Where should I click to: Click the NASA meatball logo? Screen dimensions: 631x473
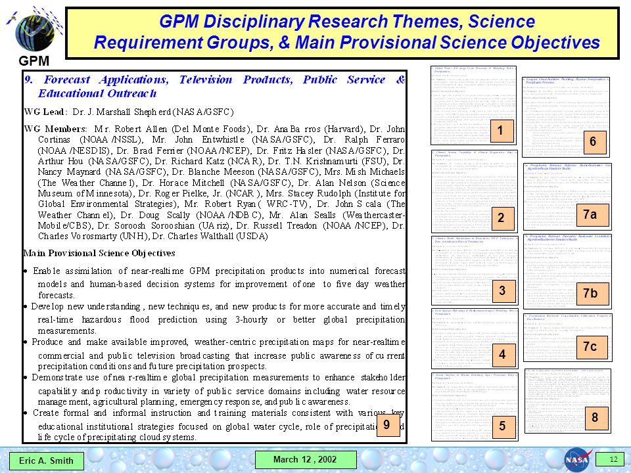point(578,460)
